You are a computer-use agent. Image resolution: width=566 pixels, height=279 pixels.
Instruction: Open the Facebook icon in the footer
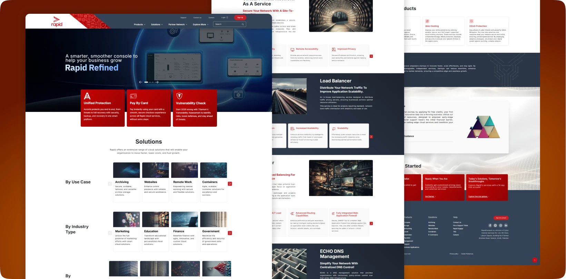[490, 226]
